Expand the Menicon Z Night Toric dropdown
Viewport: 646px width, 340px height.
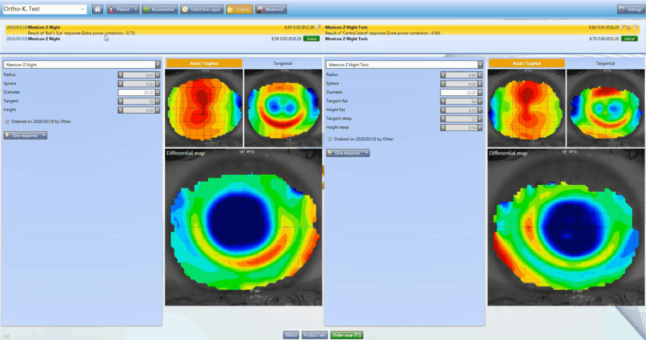point(480,64)
